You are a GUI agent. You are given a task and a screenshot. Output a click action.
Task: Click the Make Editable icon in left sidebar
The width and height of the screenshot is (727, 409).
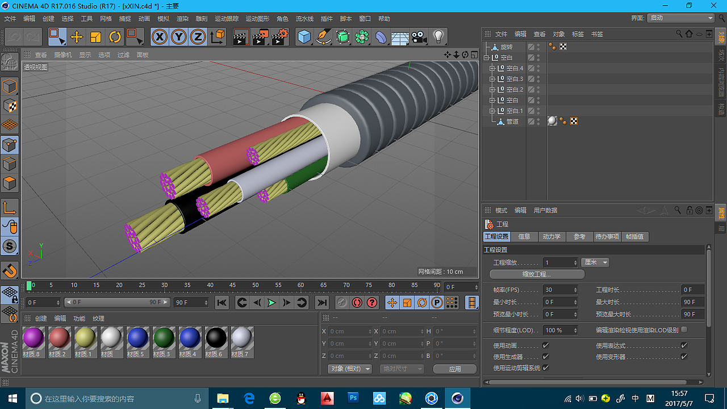[x=10, y=62]
